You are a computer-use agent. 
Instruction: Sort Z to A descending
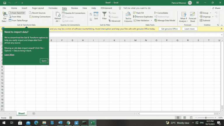[x=91, y=19]
